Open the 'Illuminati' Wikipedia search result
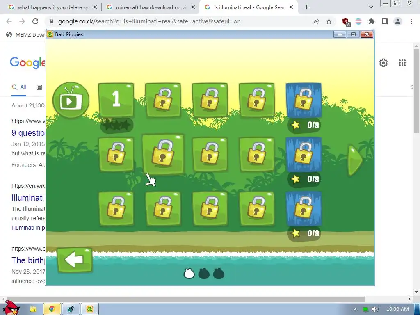 pyautogui.click(x=28, y=198)
